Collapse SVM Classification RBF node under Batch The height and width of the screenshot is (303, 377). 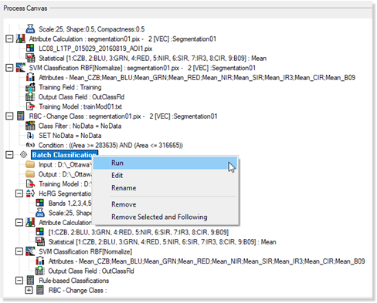tap(19, 251)
